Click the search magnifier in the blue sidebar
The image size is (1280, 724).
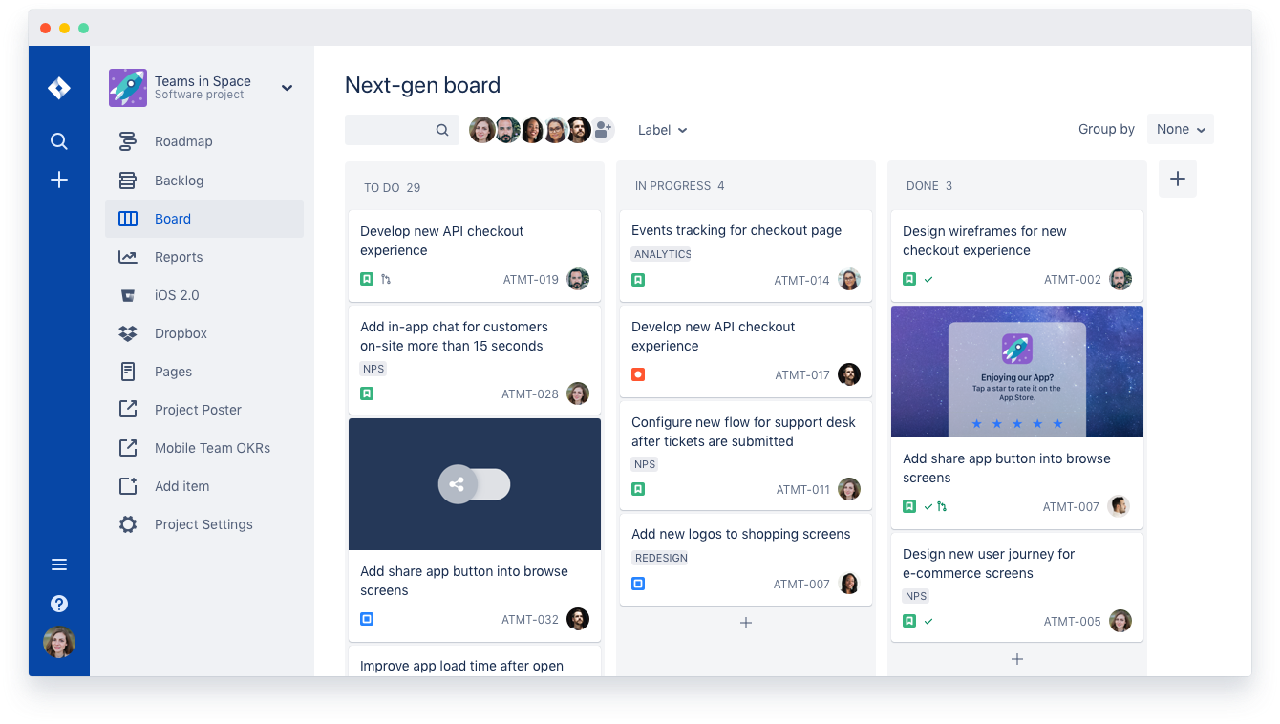click(x=58, y=140)
